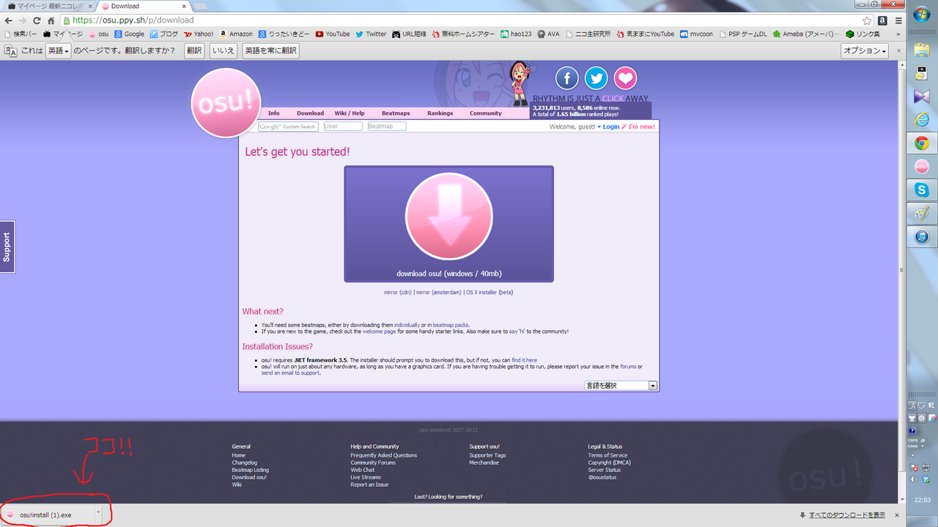This screenshot has width=938, height=527.
Task: Open the Paint palette taskbar icon
Action: click(922, 214)
